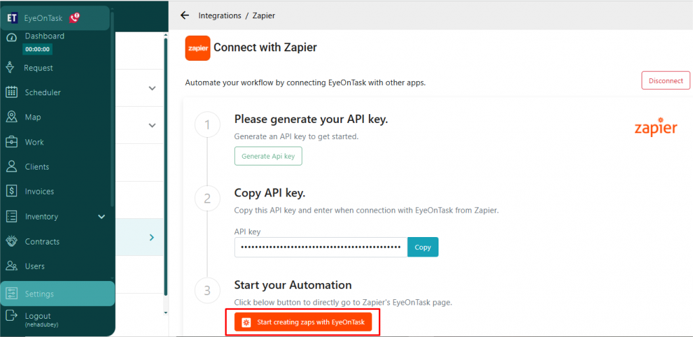693x337 pixels.
Task: Expand the second collapsed settings section chevron
Action: tap(152, 125)
